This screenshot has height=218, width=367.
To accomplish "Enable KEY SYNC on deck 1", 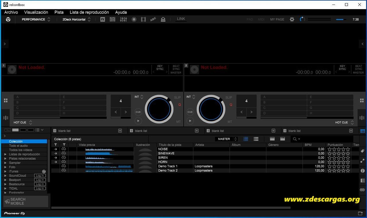I will click(x=160, y=68).
